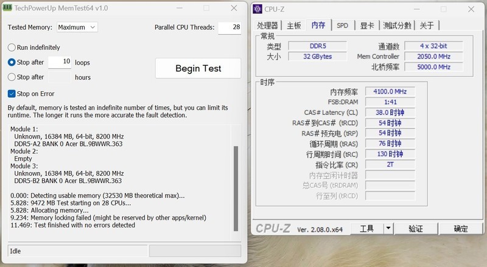Click the MemTest64 log scrollbar
487x267 pixels.
(x=236, y=189)
